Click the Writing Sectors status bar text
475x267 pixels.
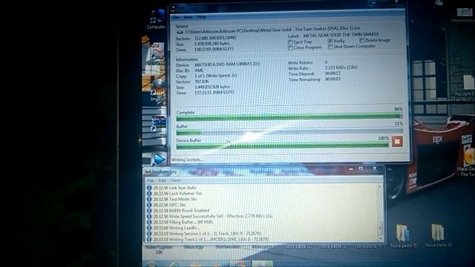click(x=187, y=160)
